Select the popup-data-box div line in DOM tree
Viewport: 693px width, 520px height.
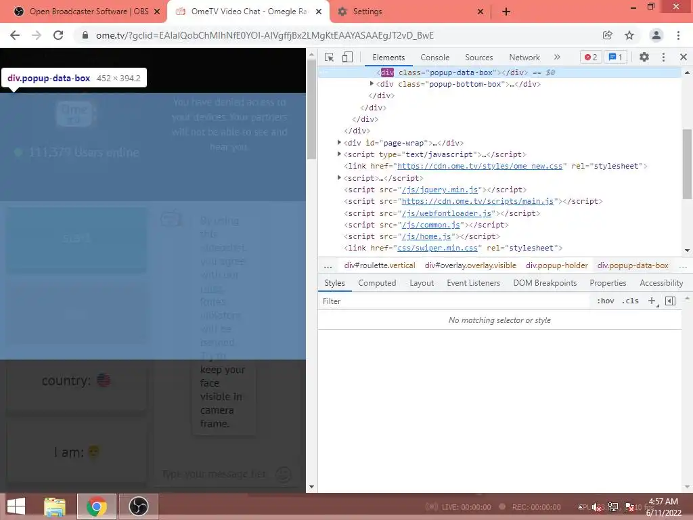point(499,72)
